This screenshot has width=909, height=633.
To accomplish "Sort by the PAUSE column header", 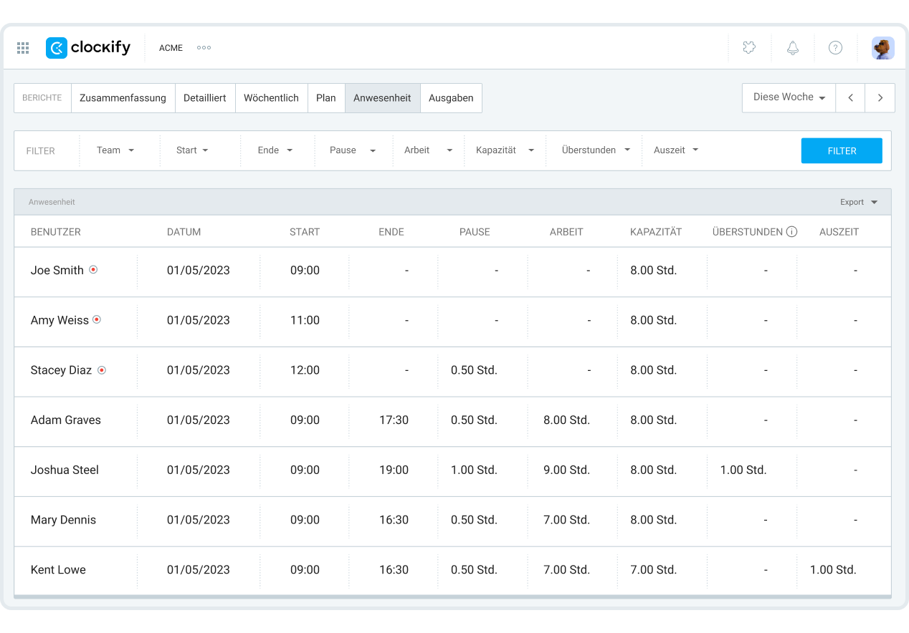I will pyautogui.click(x=475, y=232).
